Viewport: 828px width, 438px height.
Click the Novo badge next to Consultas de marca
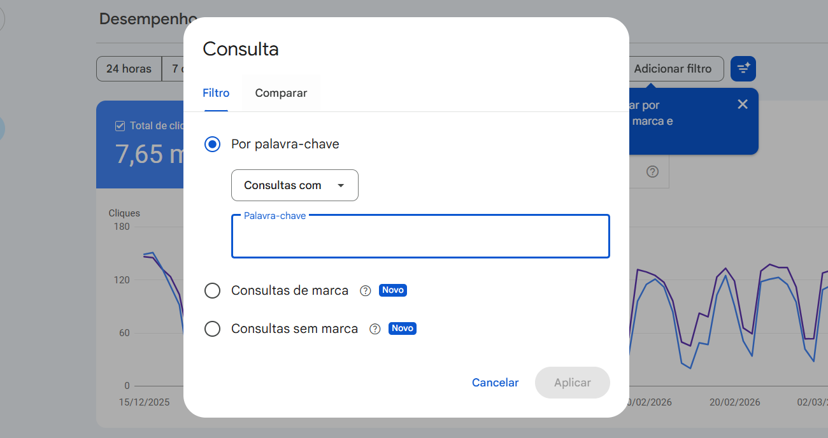point(392,290)
